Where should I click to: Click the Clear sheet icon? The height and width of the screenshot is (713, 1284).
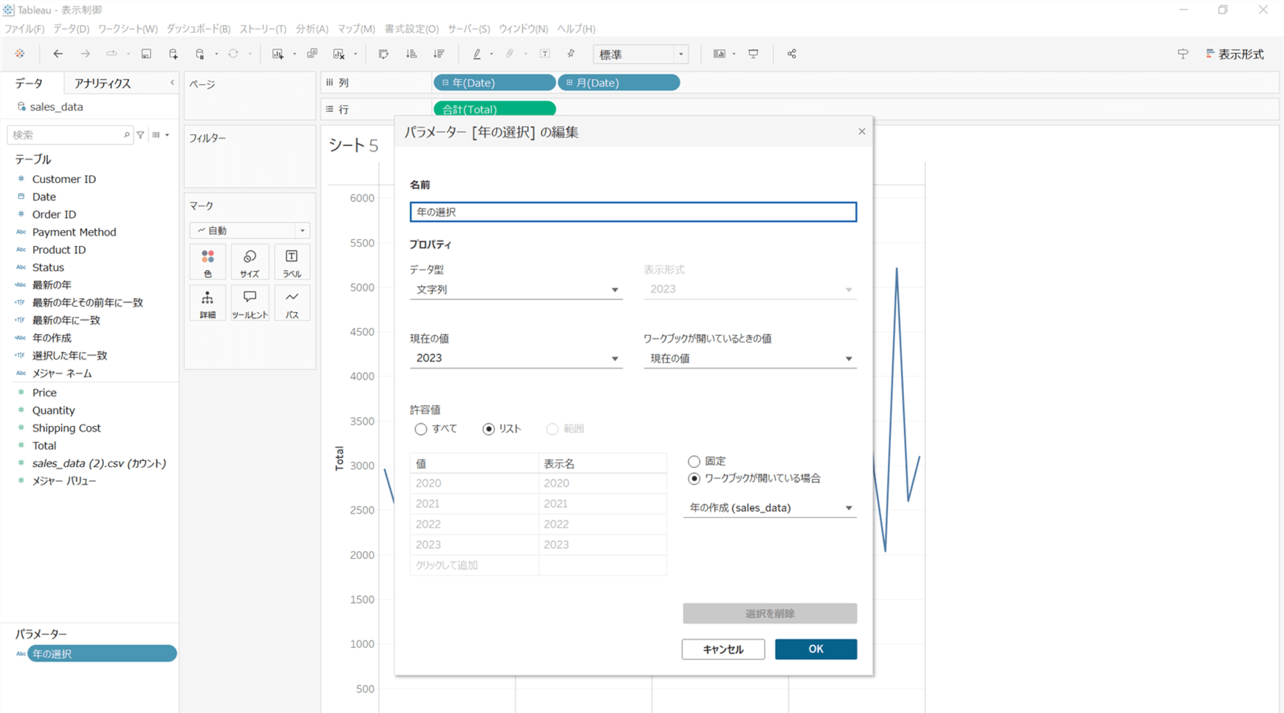click(x=339, y=54)
